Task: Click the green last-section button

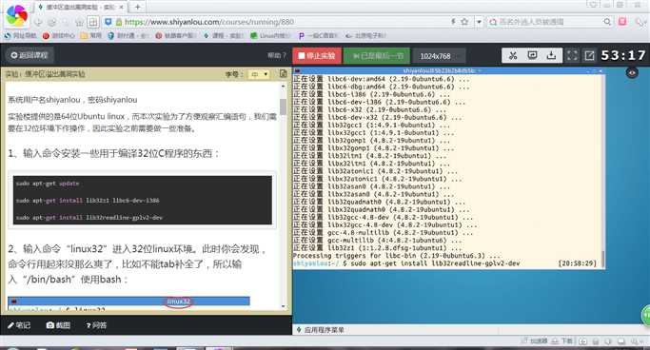Action: coord(377,55)
